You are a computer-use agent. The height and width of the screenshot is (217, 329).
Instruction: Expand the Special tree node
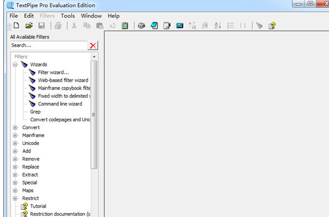(15, 183)
